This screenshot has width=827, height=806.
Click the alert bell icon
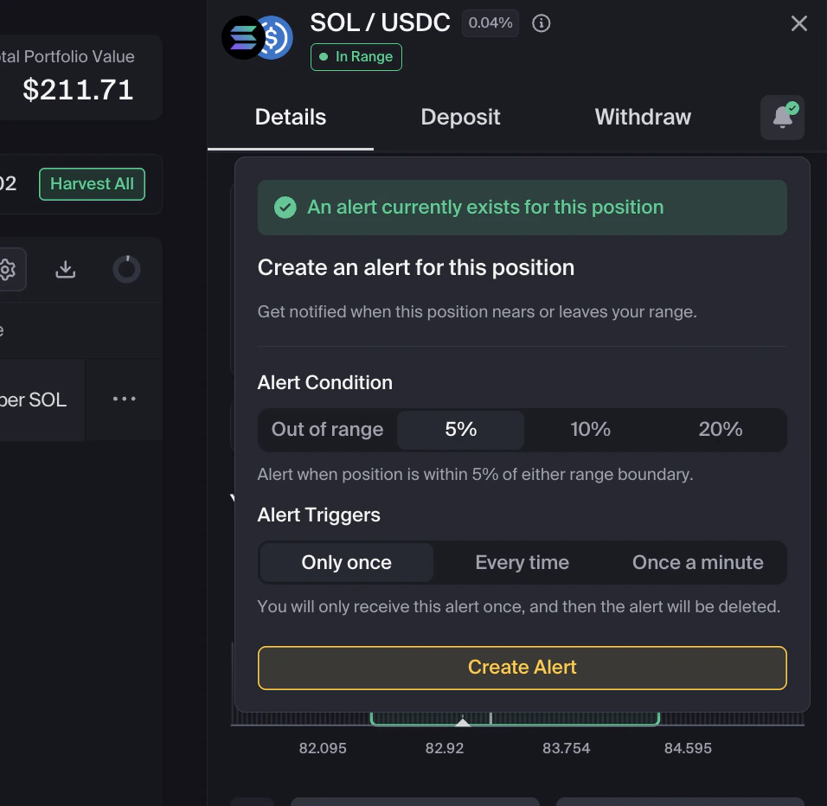coord(782,117)
